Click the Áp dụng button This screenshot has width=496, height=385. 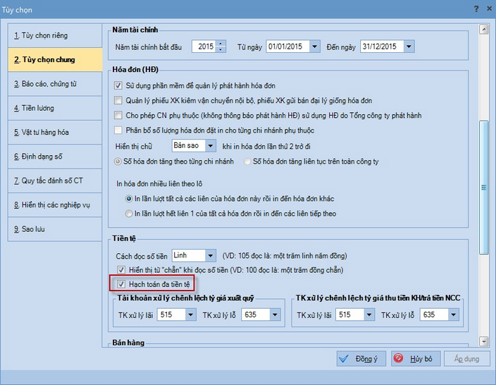click(467, 359)
